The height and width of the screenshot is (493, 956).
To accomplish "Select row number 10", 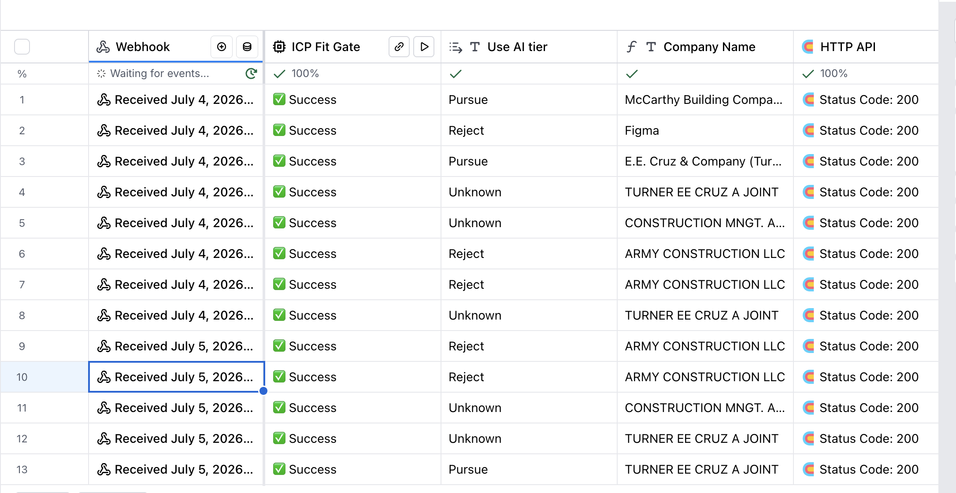I will pos(22,377).
